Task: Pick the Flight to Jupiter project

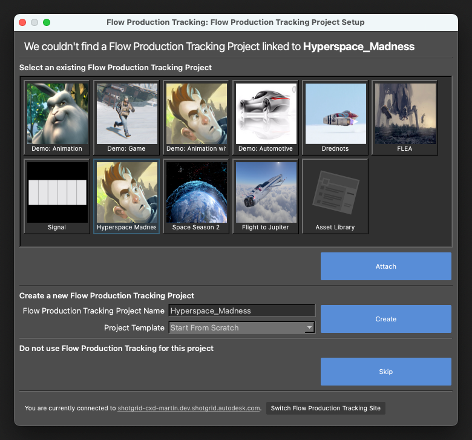Action: pyautogui.click(x=266, y=196)
